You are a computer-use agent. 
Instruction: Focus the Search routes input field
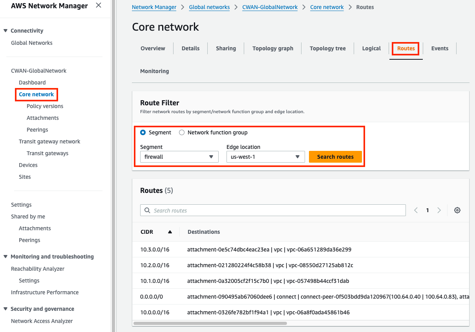tap(273, 210)
